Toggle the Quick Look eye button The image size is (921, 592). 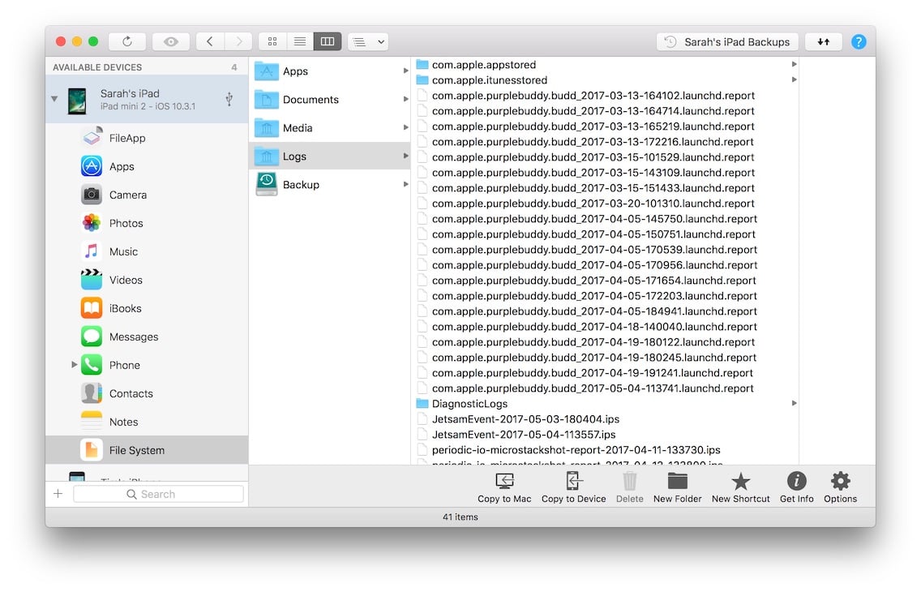[171, 41]
